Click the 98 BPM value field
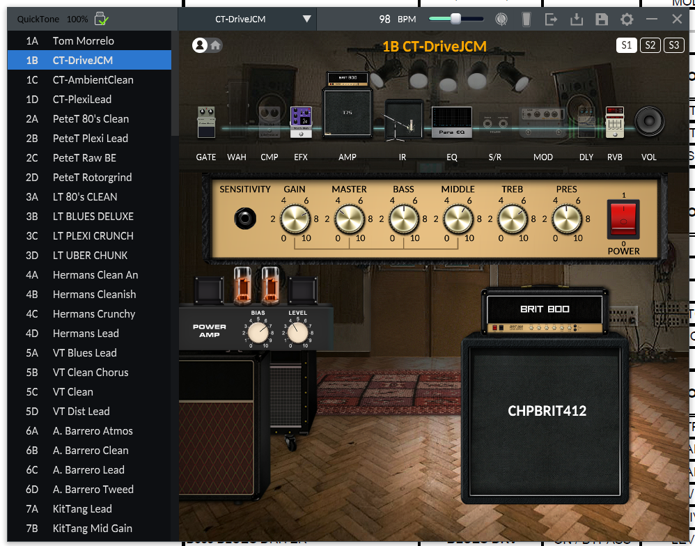 pyautogui.click(x=384, y=19)
